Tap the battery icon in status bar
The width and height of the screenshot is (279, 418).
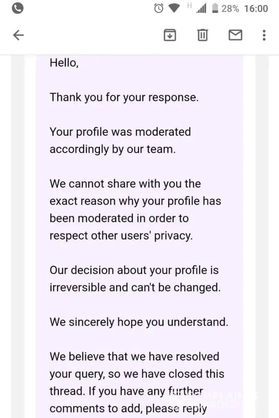tap(215, 8)
